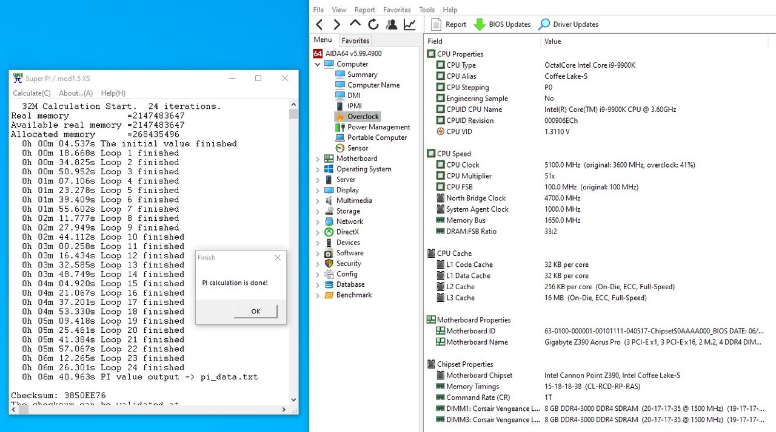
Task: Select the Portable Computer icon in the tree
Action: (x=340, y=137)
